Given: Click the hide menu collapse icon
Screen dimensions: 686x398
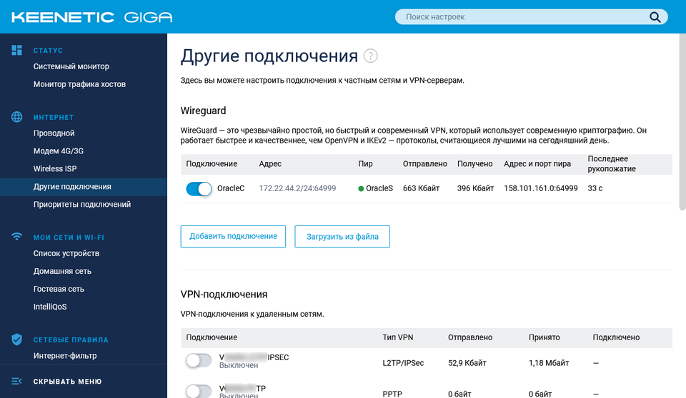Looking at the screenshot, I should click(16, 382).
